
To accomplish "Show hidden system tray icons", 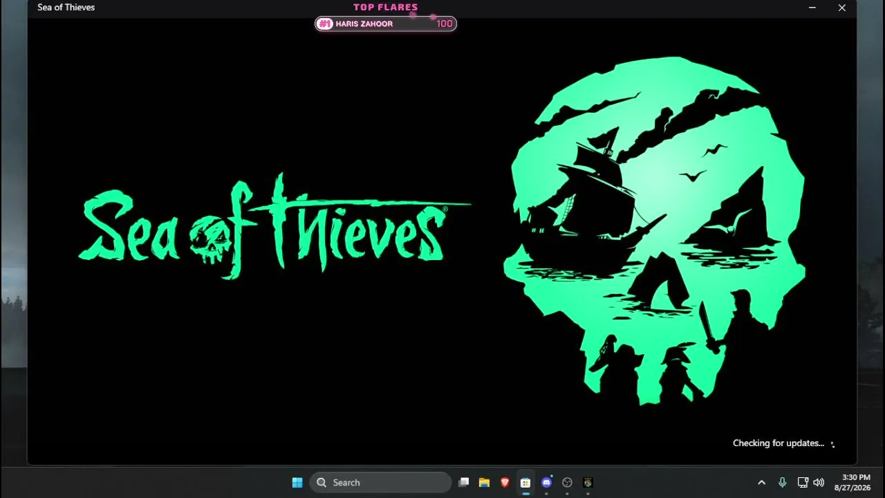I will coord(762,483).
